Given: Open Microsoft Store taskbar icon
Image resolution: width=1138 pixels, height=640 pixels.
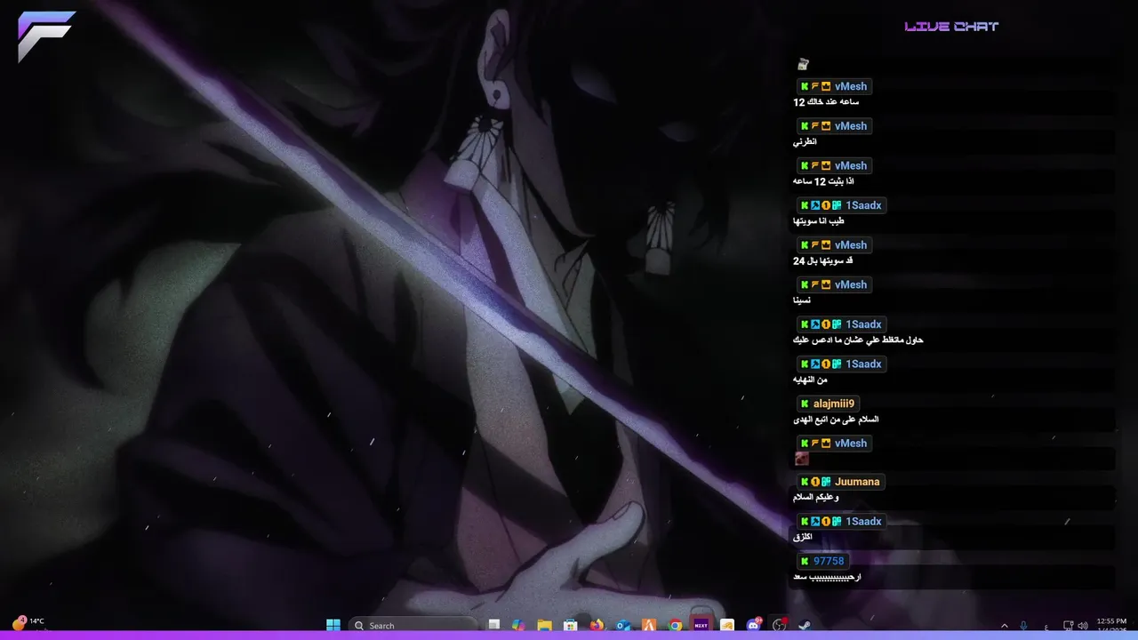Looking at the screenshot, I should point(571,626).
